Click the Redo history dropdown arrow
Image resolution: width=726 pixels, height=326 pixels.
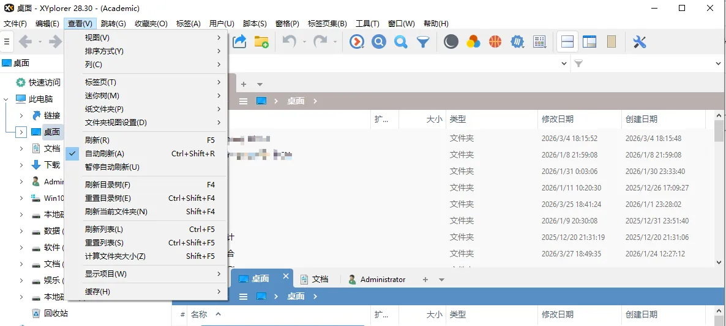[335, 42]
